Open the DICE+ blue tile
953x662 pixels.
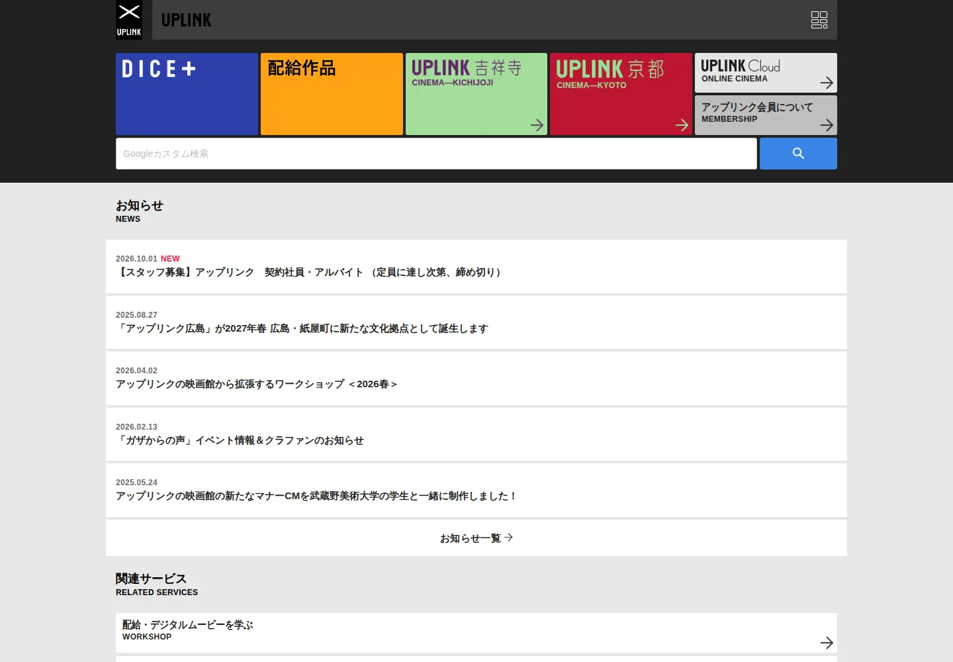[x=187, y=94]
